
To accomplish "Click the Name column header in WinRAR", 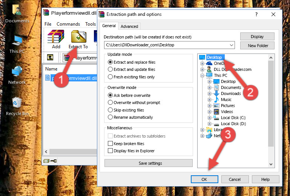I will [x=51, y=69].
